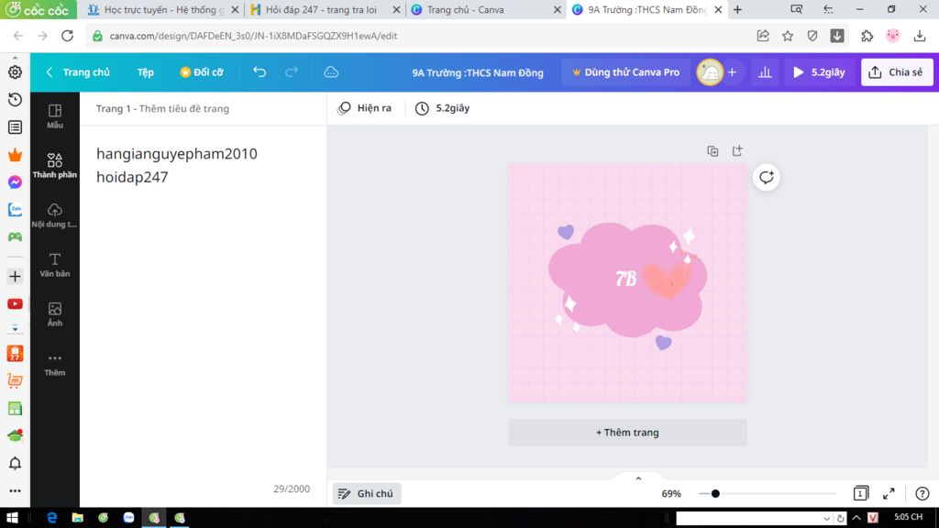Click Trang 1 page title field

(163, 108)
